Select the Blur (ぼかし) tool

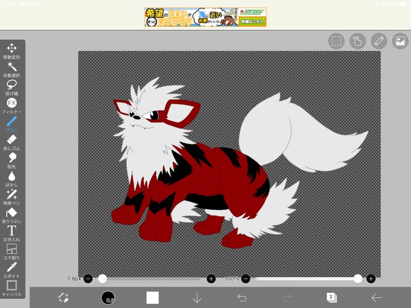12,179
